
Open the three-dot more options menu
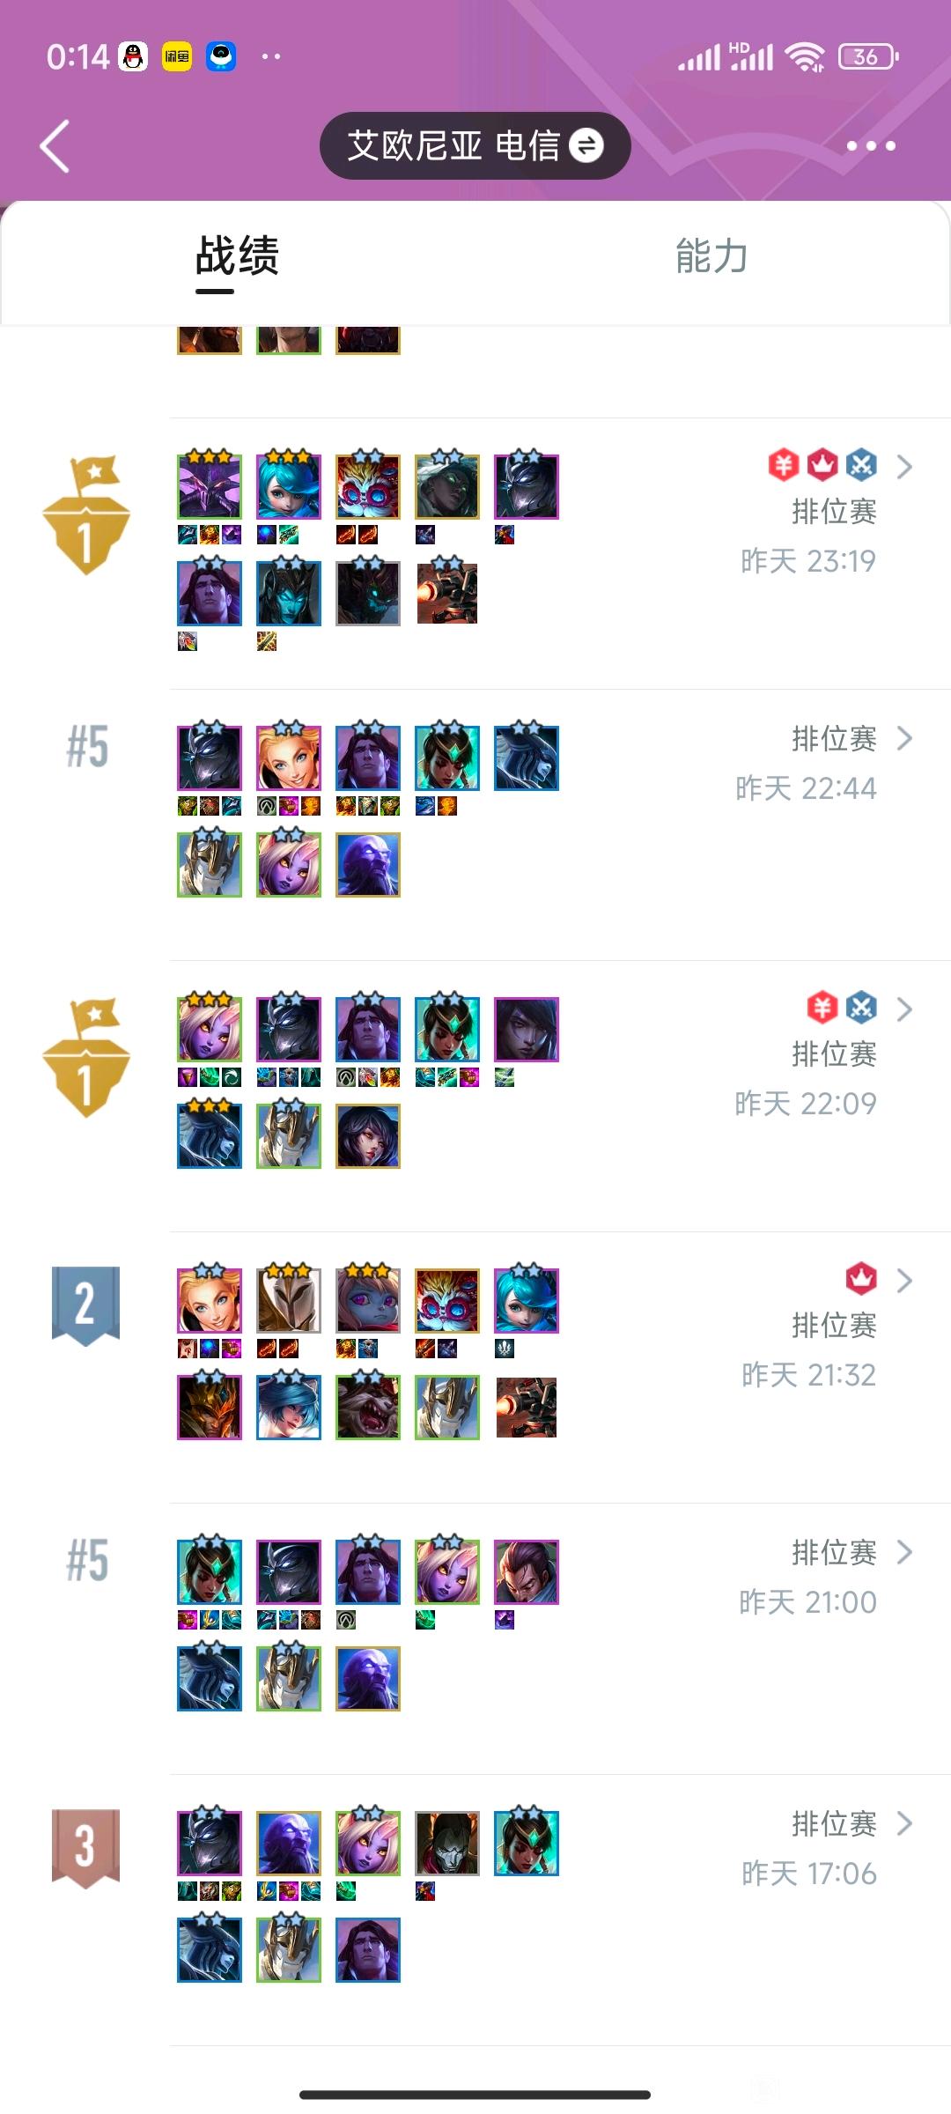[871, 146]
